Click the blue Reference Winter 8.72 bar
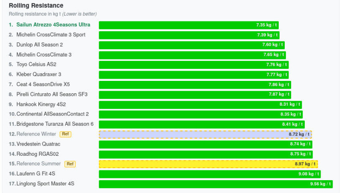342x193 pixels. tap(205, 134)
